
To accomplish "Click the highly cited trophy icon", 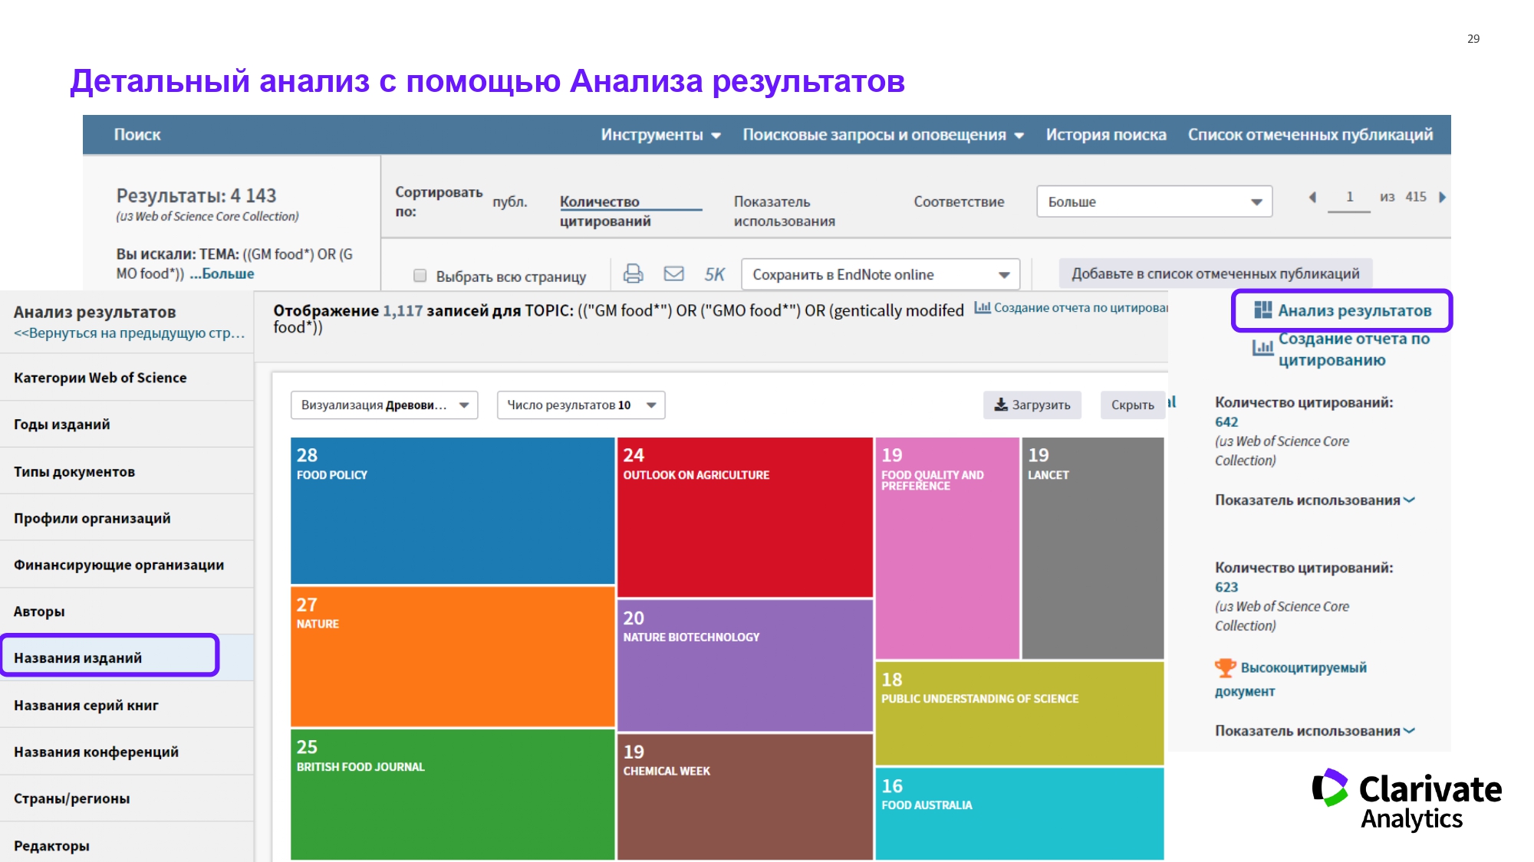I will 1225,667.
